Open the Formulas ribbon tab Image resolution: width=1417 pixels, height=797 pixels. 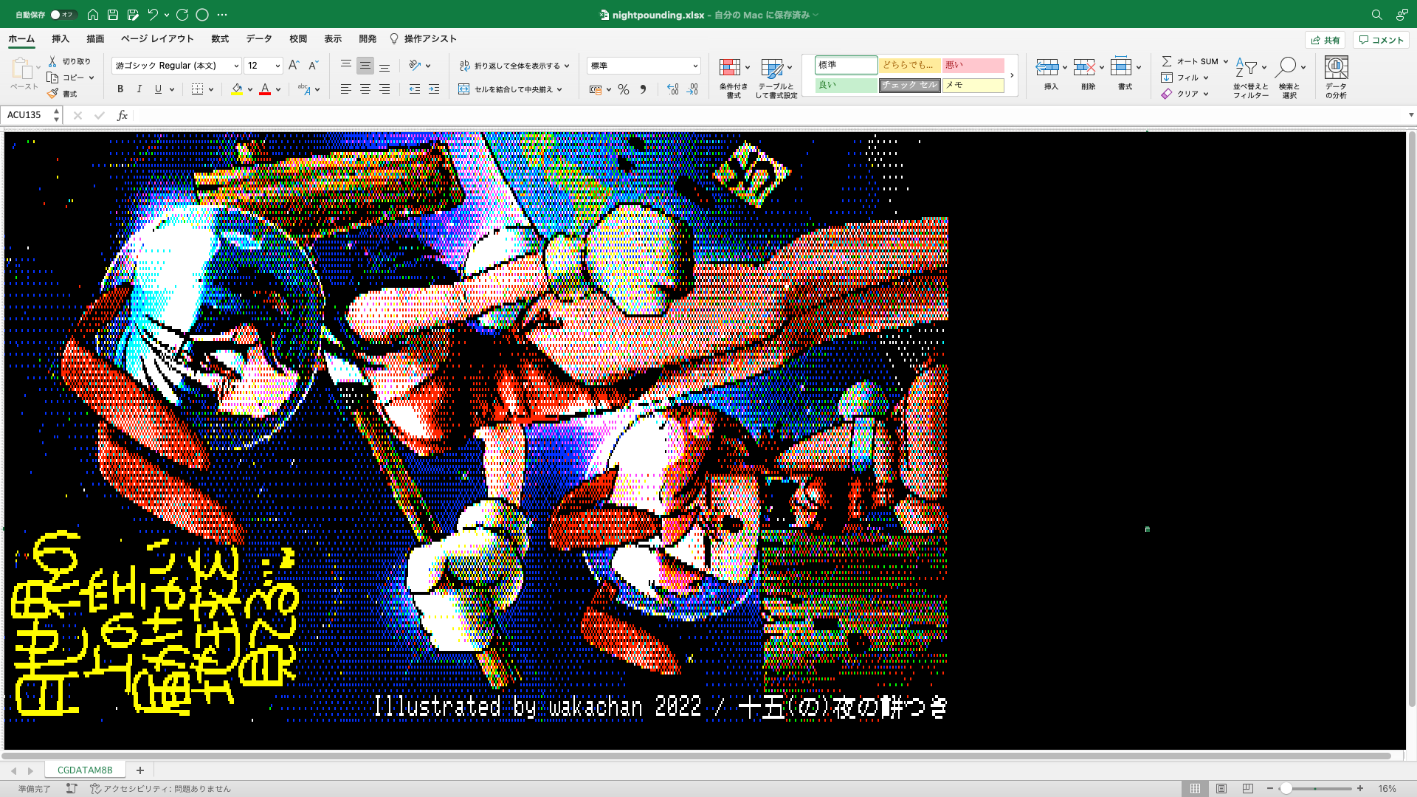[220, 39]
